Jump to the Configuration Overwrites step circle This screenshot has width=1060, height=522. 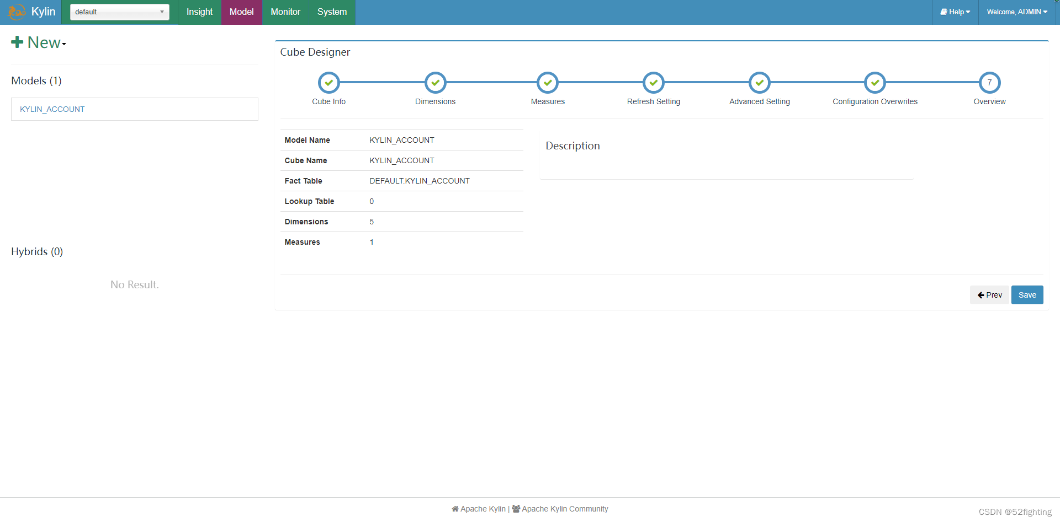coord(875,83)
